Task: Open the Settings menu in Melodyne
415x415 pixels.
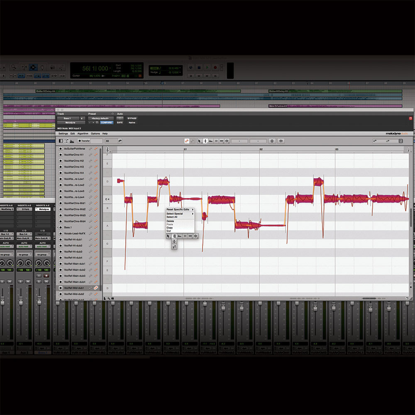Action: (63, 134)
